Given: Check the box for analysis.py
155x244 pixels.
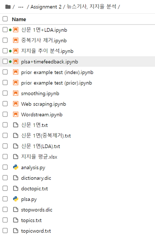Looking at the screenshot, I should point(5,167).
